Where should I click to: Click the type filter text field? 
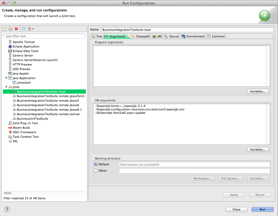[44, 36]
